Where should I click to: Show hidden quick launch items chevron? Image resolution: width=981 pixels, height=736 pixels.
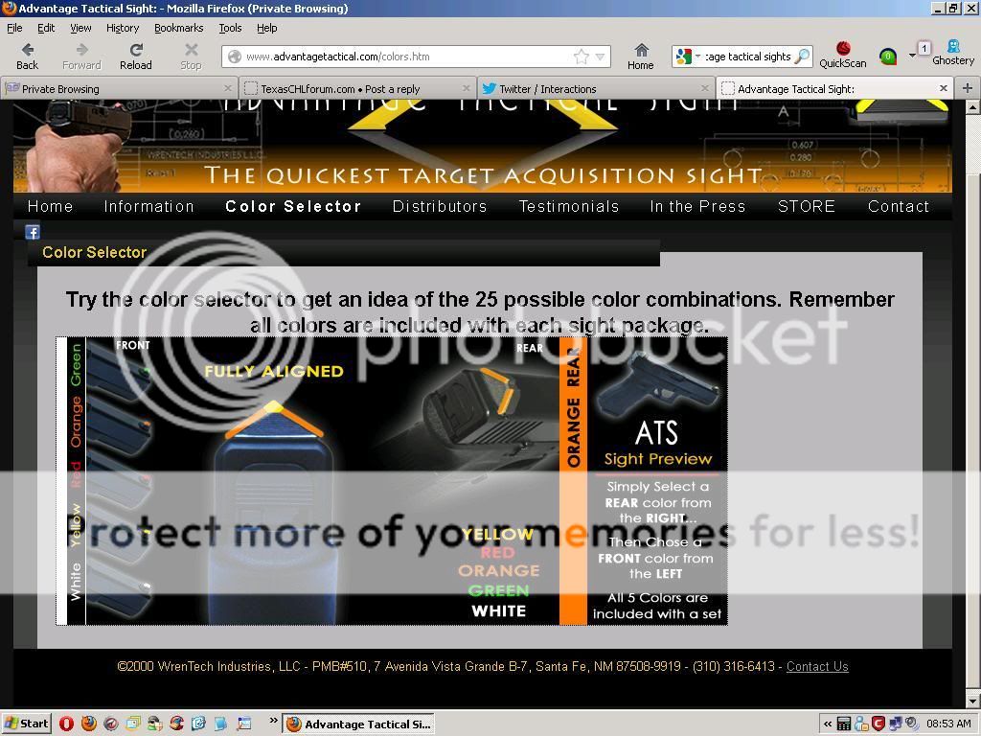point(273,721)
